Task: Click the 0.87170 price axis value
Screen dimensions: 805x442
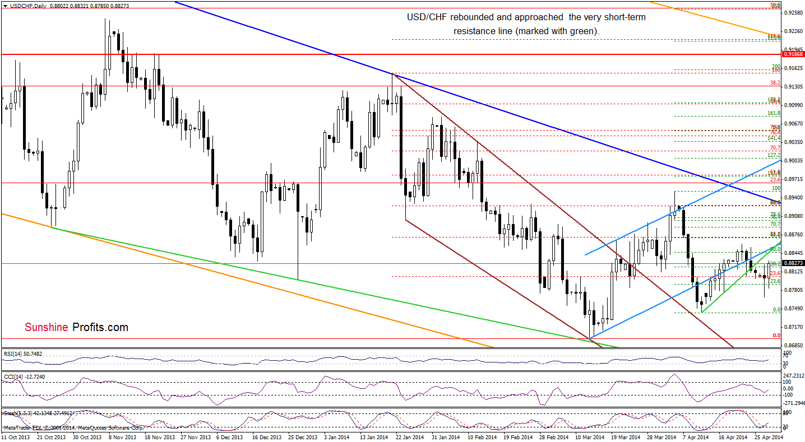Action: click(x=793, y=327)
